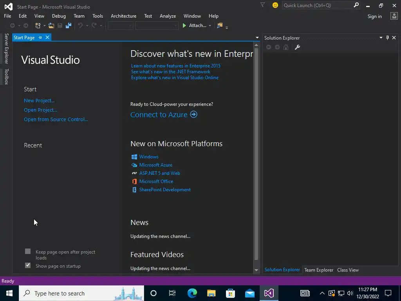Open Microsoft Edge from the taskbar

point(192,293)
